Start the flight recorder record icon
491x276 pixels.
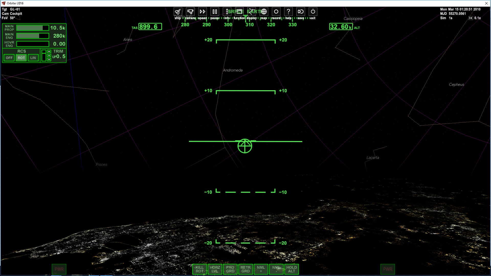pos(276,12)
